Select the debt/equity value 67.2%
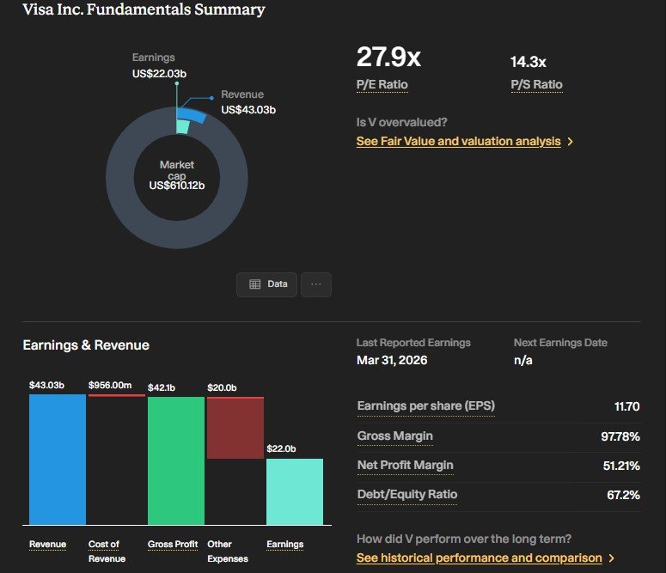The image size is (666, 573). tap(623, 495)
